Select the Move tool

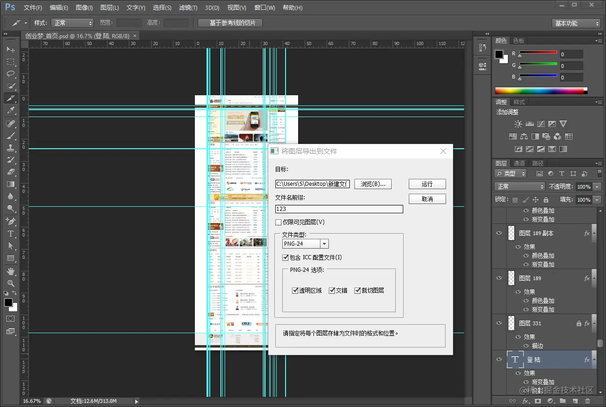pyautogui.click(x=11, y=49)
